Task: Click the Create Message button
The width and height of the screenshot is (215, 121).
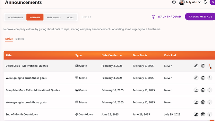Action: (x=200, y=17)
